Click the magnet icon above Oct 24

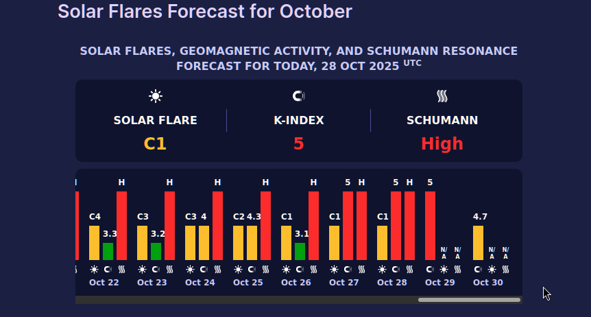pos(204,270)
